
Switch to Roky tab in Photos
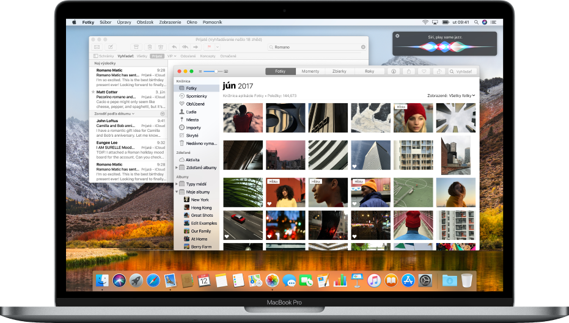(x=369, y=71)
